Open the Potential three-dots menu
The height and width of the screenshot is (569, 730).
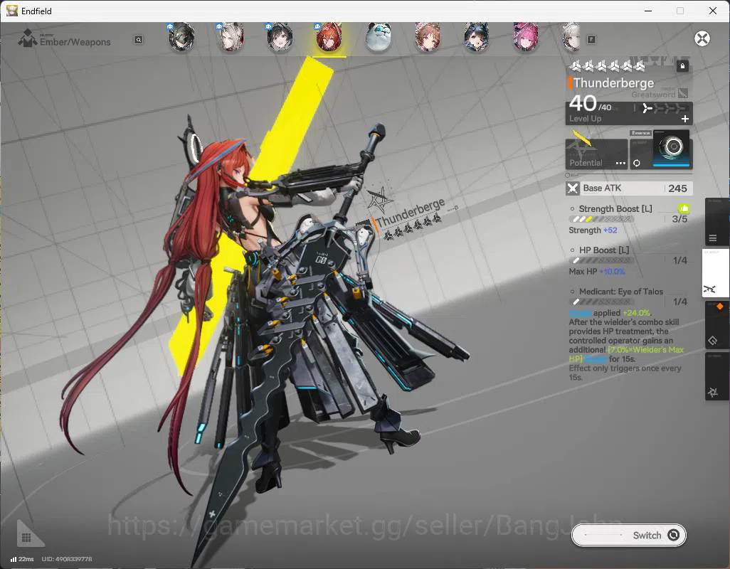coord(620,163)
